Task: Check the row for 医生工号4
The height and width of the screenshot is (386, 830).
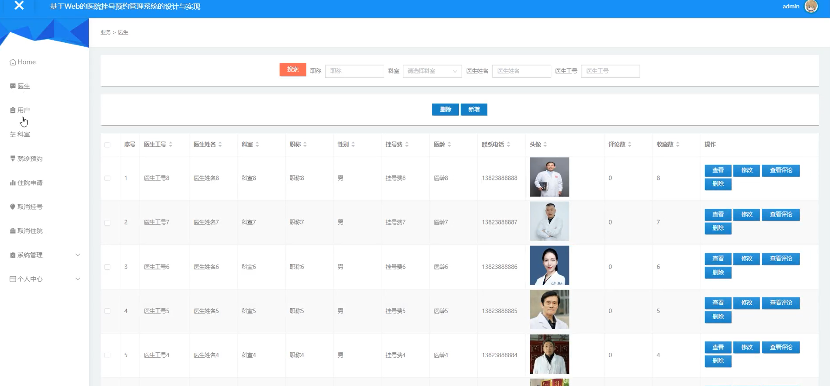Action: coord(108,355)
